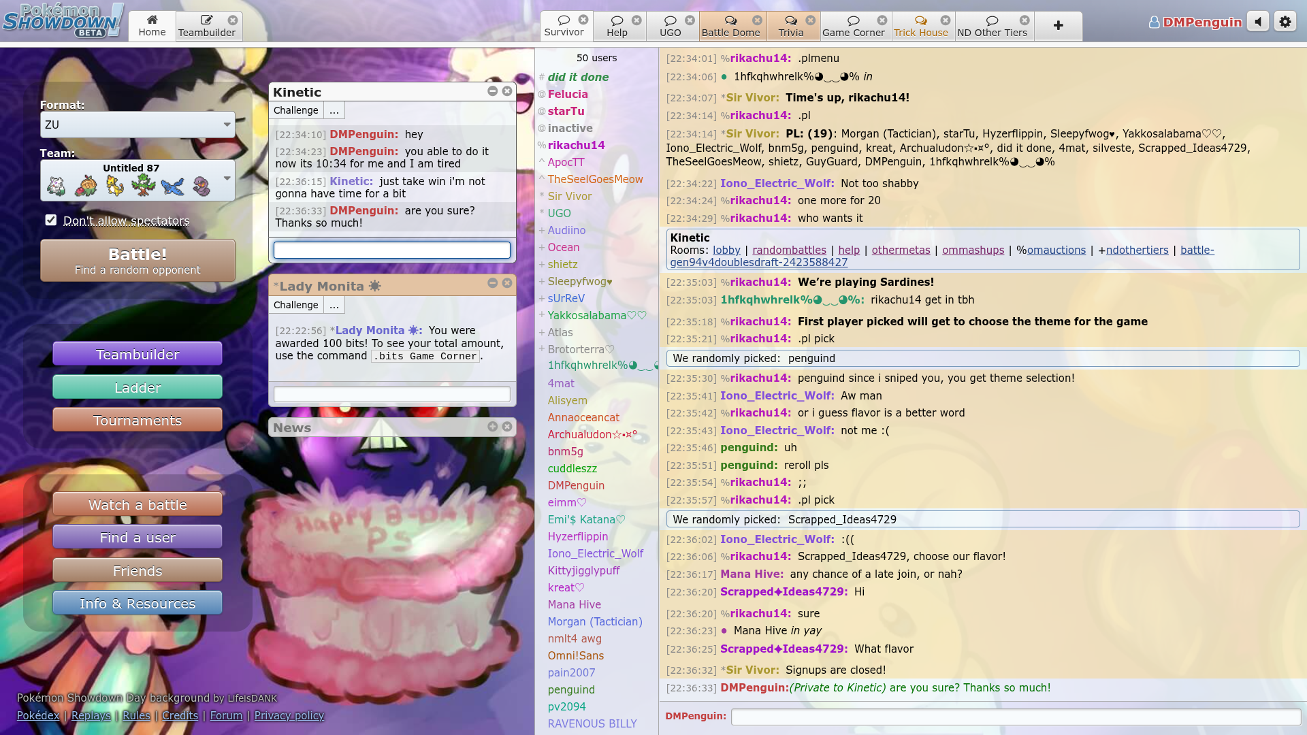1307x735 pixels.
Task: Close the Help room tab
Action: [636, 20]
